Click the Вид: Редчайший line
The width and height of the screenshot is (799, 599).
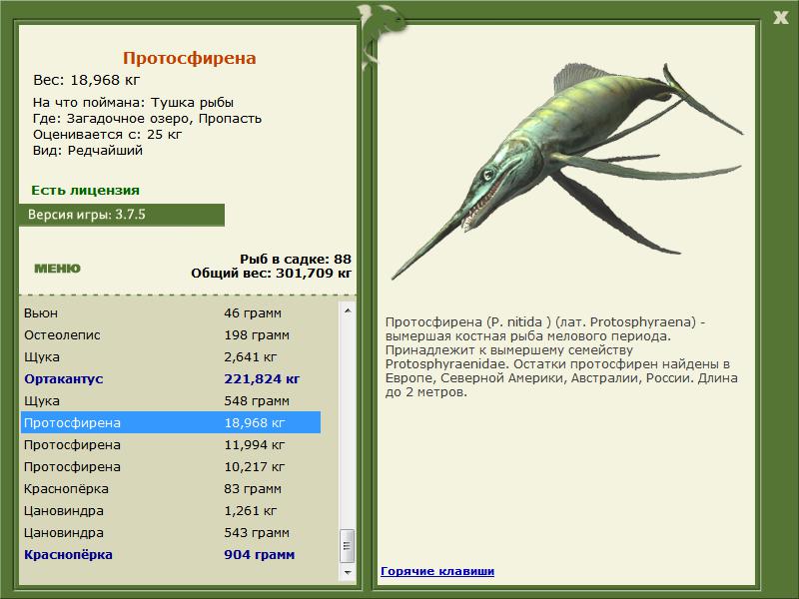[x=88, y=151]
